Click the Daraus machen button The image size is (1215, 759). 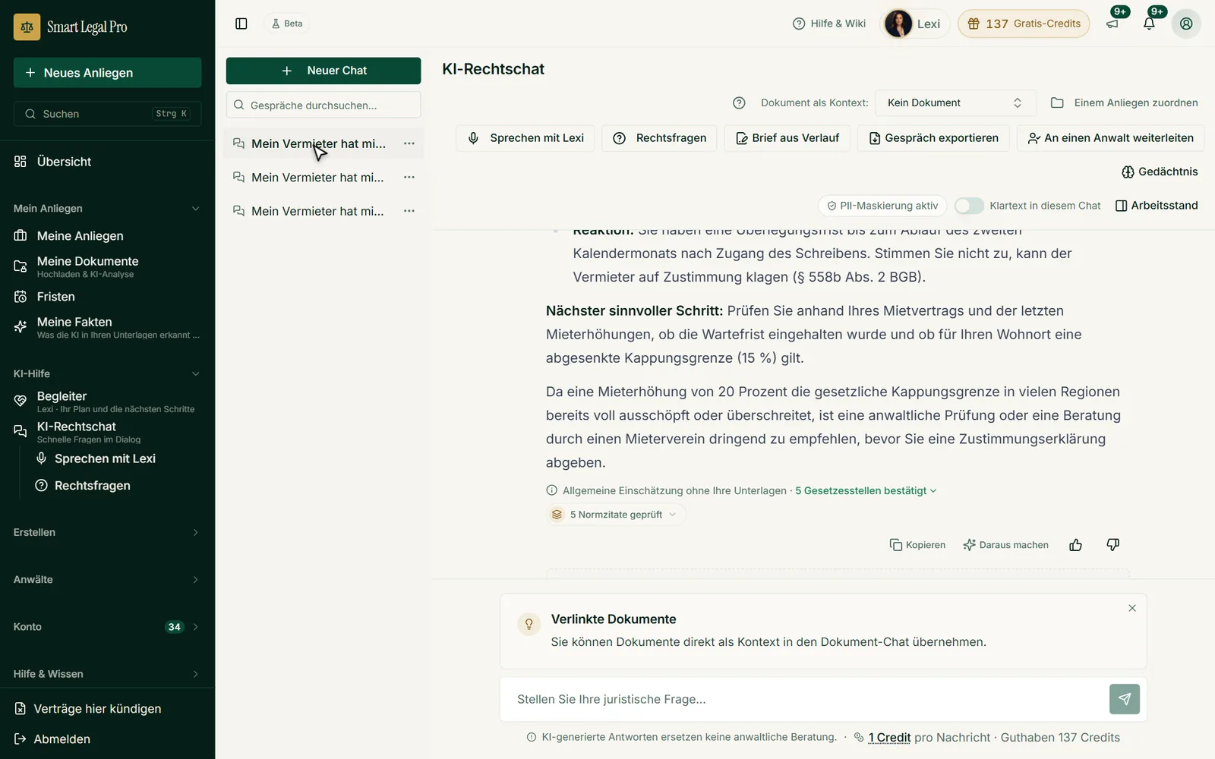[1005, 545]
